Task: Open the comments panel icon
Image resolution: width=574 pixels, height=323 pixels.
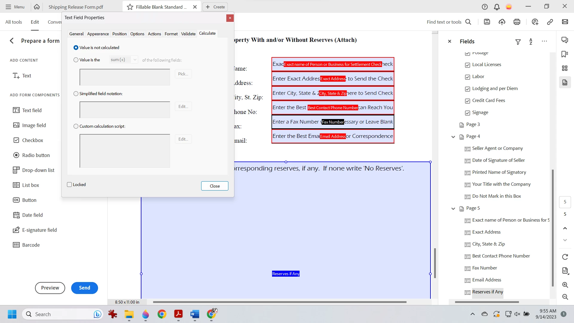Action: (565, 40)
